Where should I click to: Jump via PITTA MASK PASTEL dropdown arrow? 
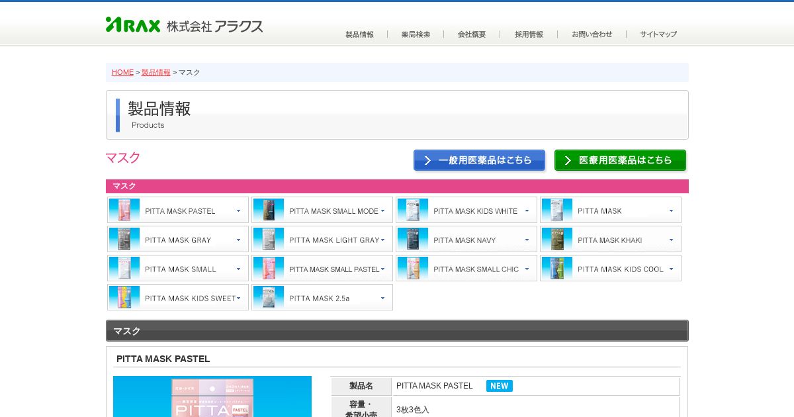(x=238, y=211)
